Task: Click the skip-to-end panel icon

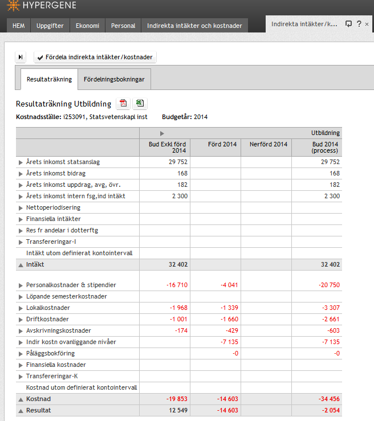Action: (x=21, y=57)
